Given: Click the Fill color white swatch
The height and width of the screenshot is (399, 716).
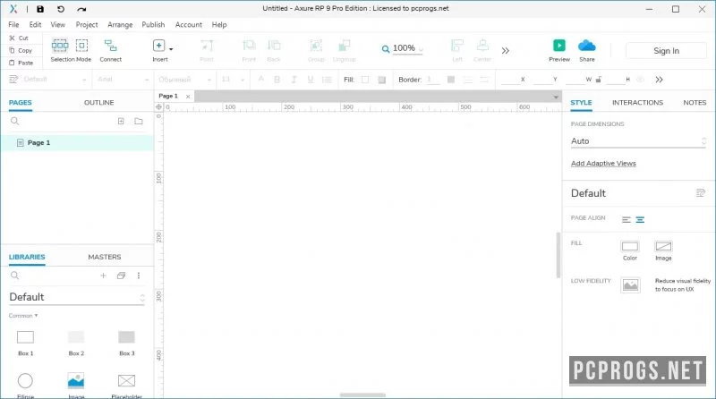Looking at the screenshot, I should click(365, 80).
